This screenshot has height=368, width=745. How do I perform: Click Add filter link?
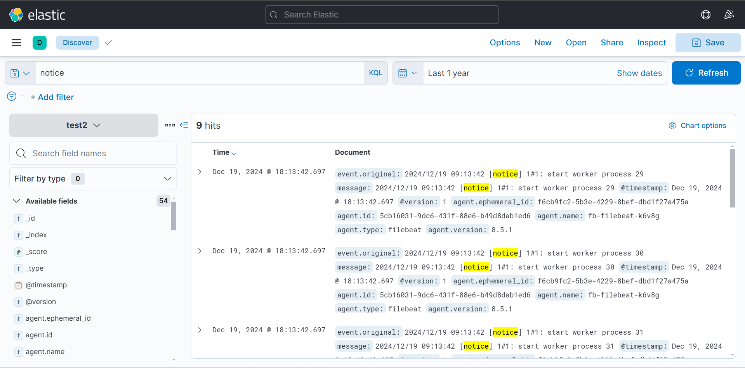coord(52,97)
